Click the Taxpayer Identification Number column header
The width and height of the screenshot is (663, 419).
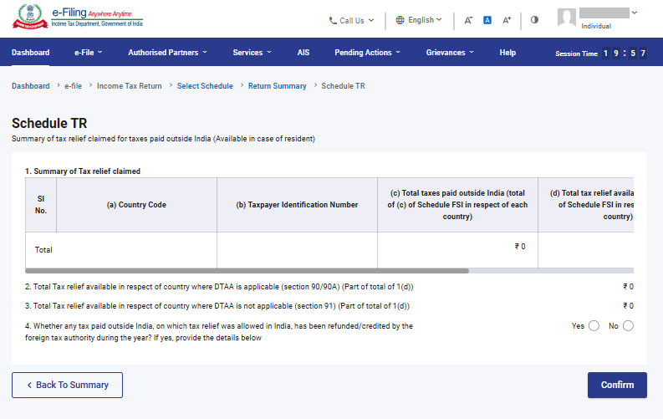click(297, 205)
